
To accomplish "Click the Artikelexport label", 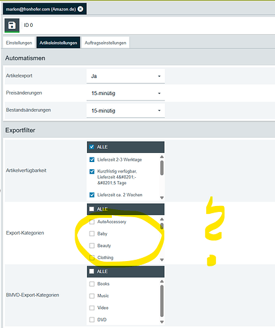I will pos(19,75).
